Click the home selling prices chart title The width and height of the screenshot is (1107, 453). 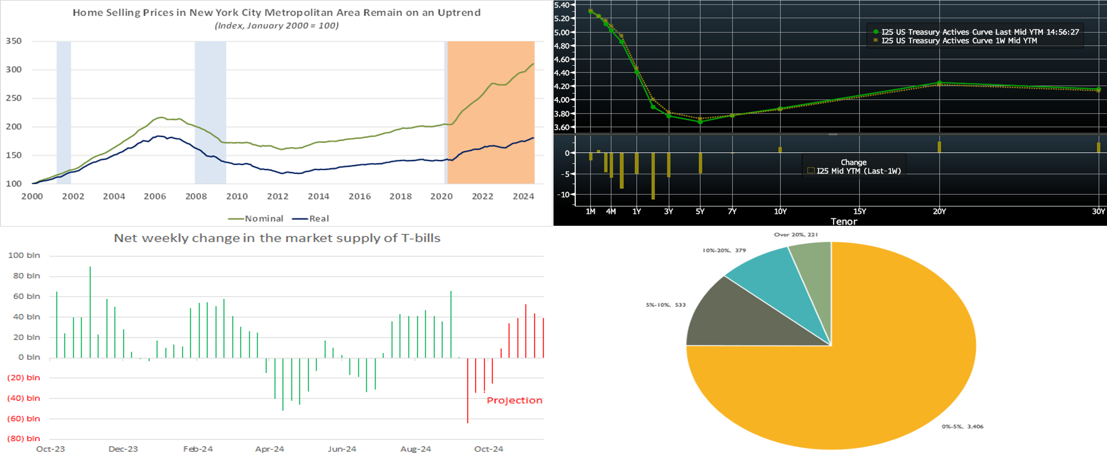(x=276, y=12)
